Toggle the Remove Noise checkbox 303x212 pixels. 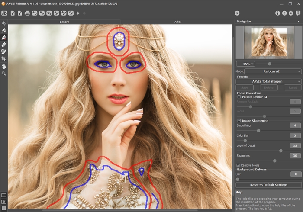click(238, 165)
